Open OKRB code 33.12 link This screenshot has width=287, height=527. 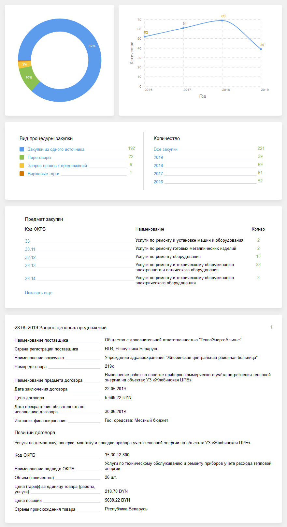(x=30, y=257)
